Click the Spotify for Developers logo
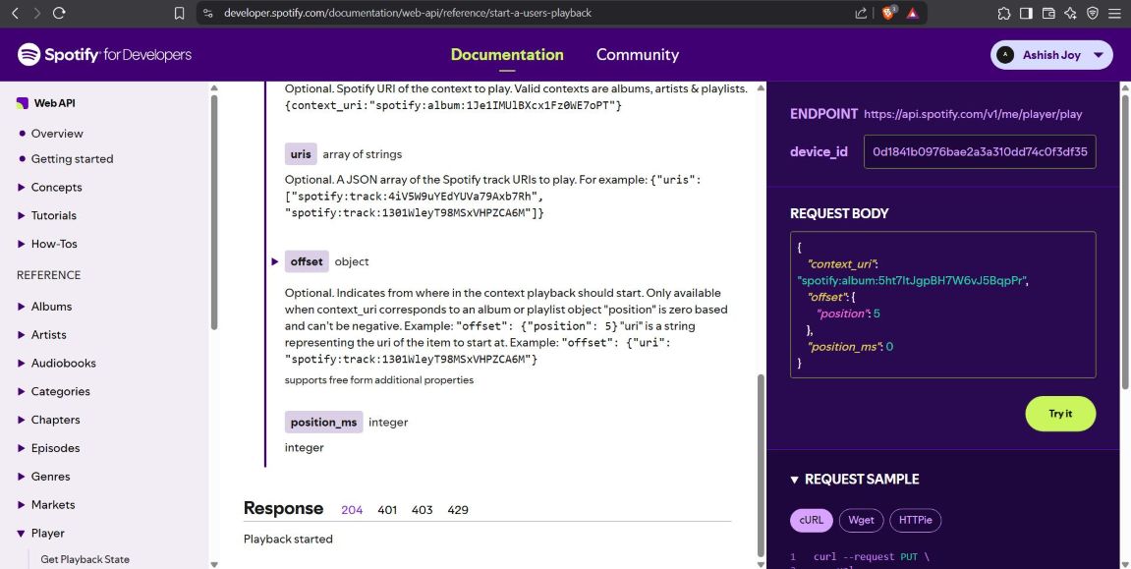Viewport: 1131px width, 569px height. coord(104,55)
